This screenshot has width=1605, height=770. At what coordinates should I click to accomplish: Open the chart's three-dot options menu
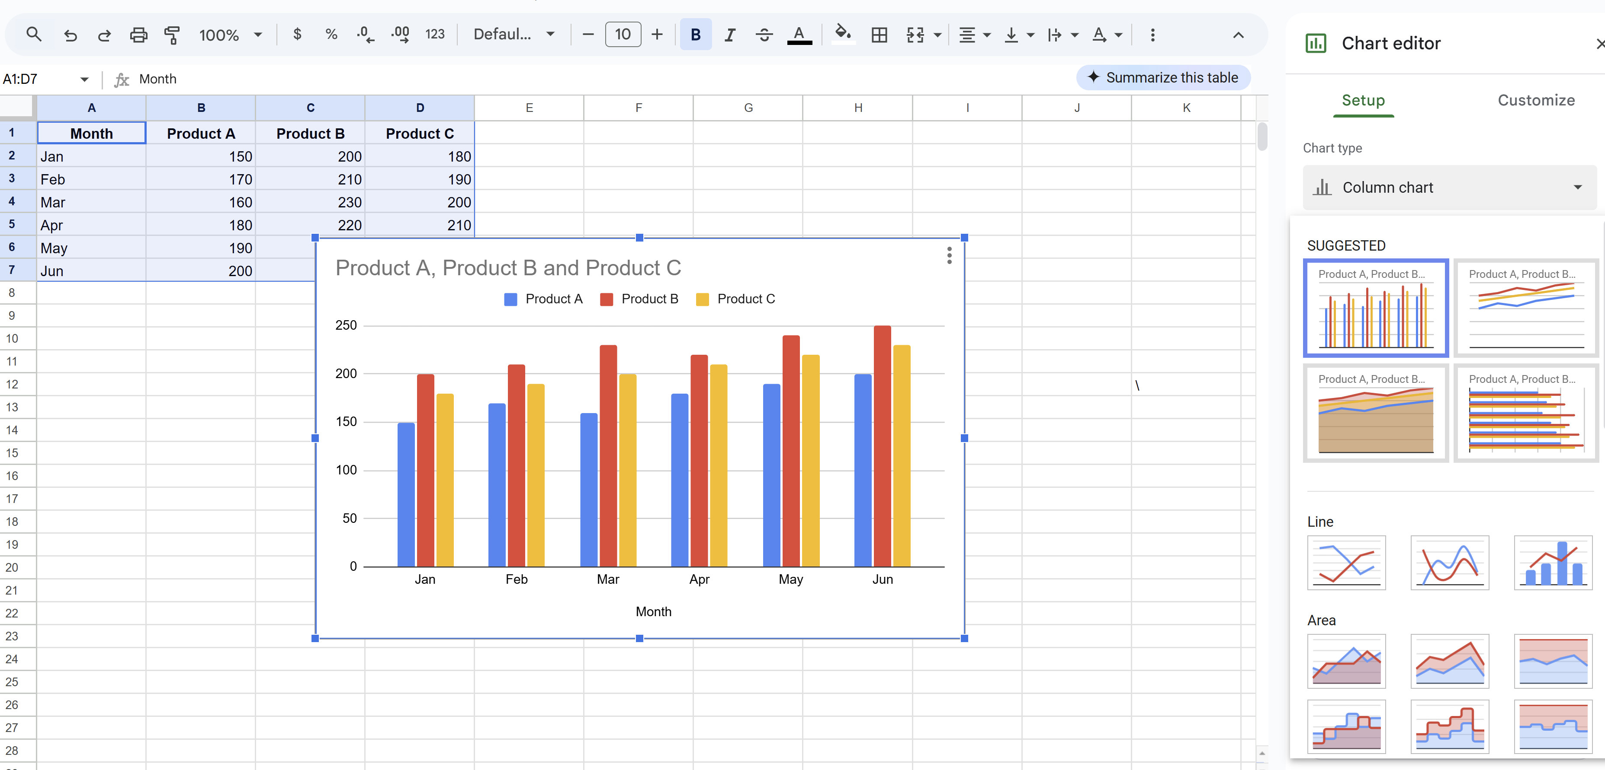pos(949,255)
